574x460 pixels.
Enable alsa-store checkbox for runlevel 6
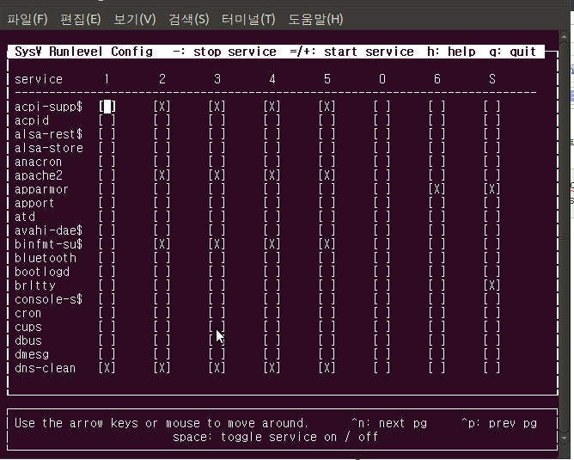[437, 148]
